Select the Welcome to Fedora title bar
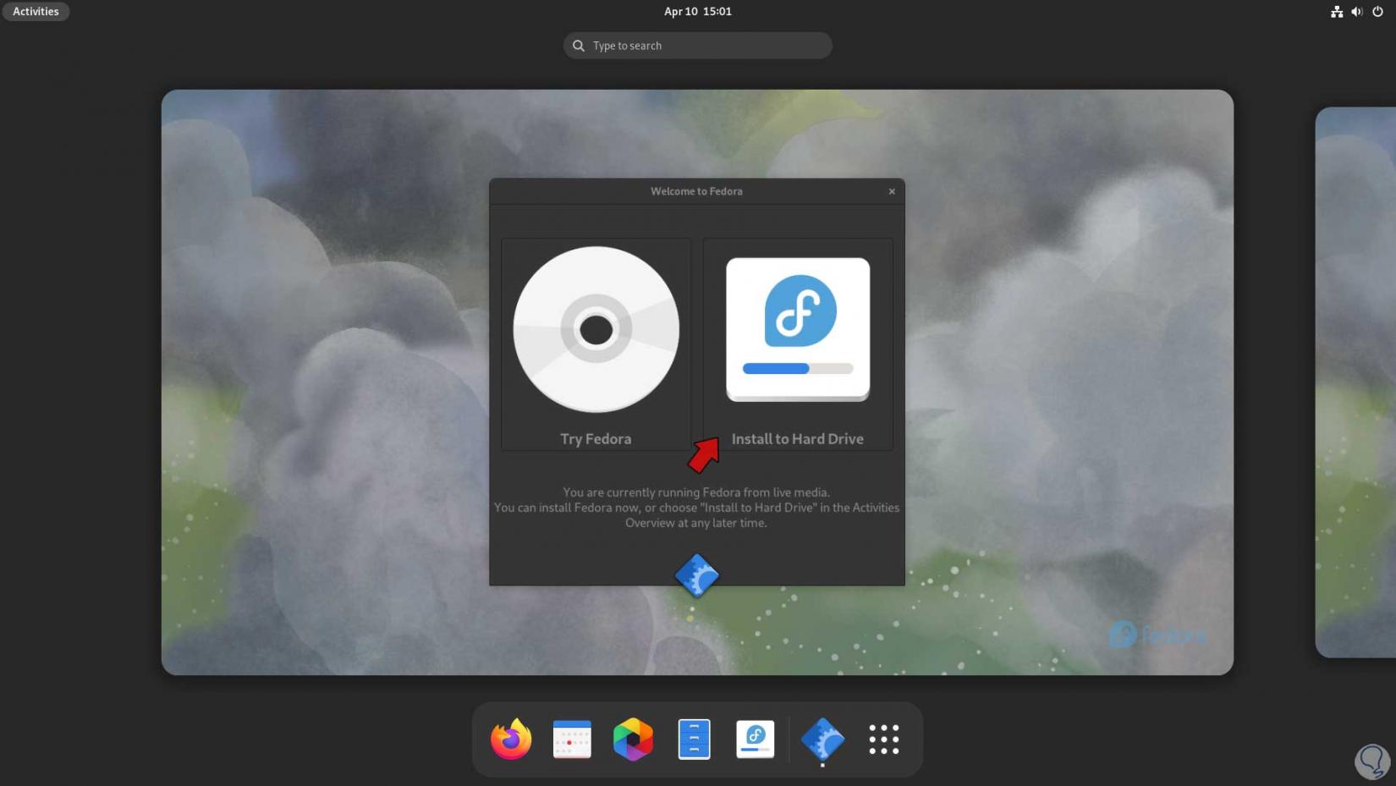 point(697,191)
